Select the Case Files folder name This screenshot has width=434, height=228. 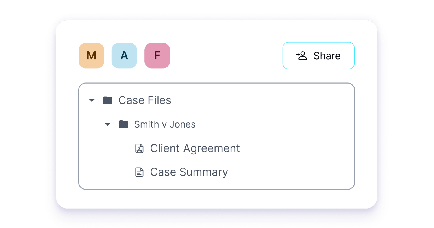(145, 100)
